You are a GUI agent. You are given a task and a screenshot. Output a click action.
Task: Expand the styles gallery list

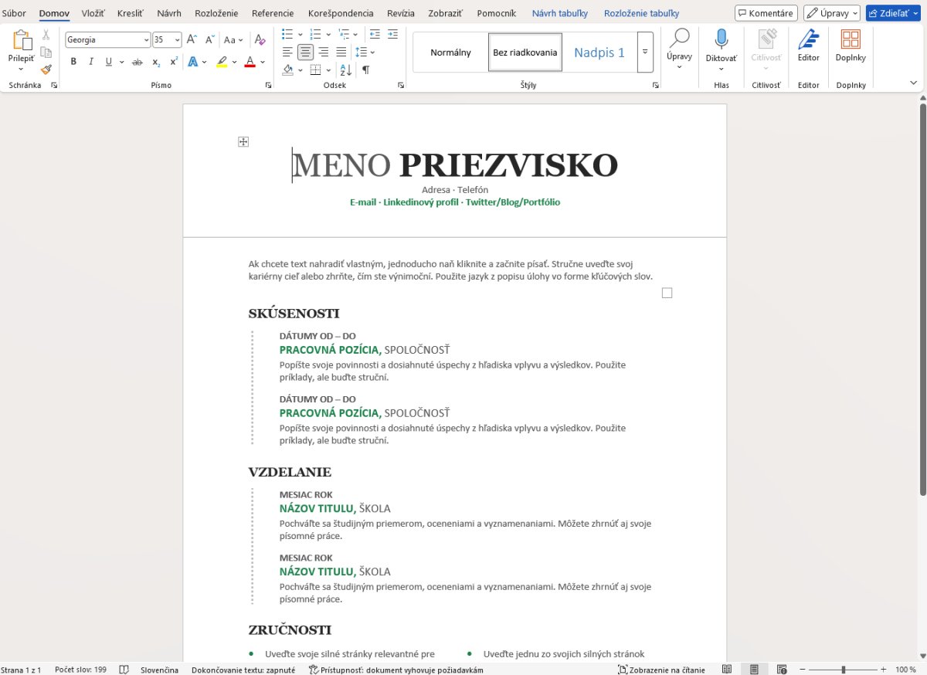645,52
